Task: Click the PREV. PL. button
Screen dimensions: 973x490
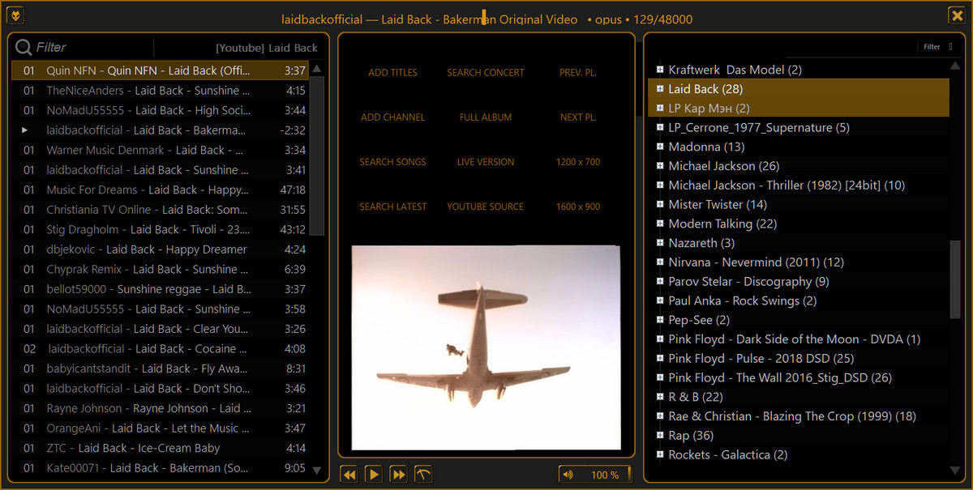Action: tap(578, 73)
